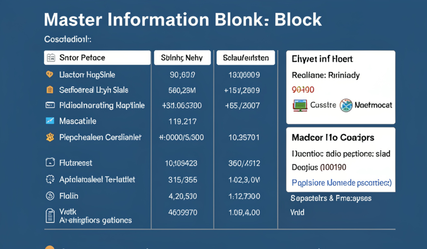
Task: Click the orange building icon beside Setfioareal Lhyh Slals
Action: [x=50, y=90]
